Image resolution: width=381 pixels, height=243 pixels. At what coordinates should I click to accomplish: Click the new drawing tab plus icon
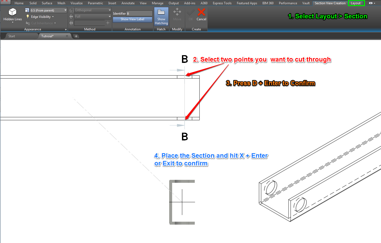[76, 36]
